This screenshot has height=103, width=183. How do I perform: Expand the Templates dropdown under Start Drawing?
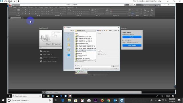(x=61, y=48)
